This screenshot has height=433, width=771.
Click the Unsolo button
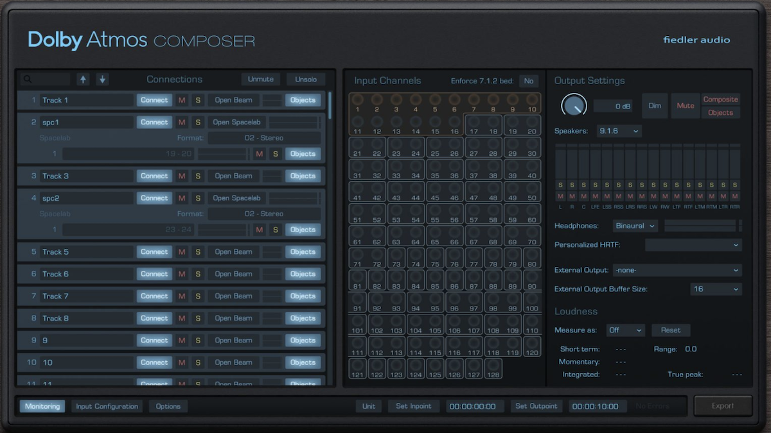click(x=306, y=80)
